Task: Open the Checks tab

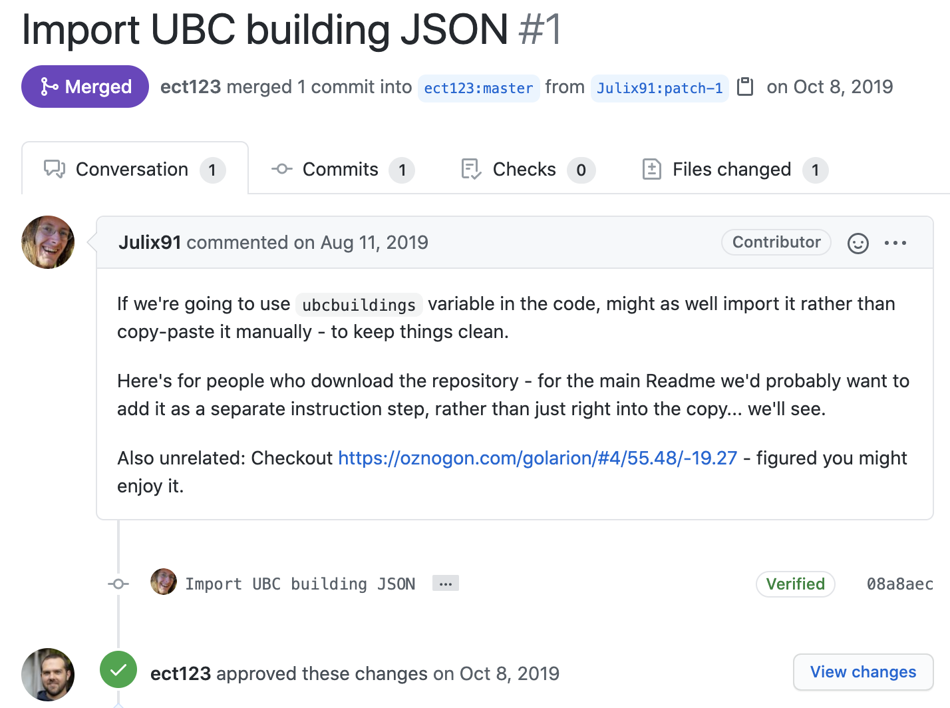Action: point(528,170)
